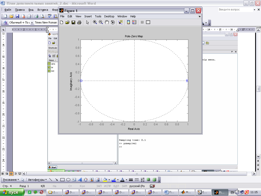The image size is (261, 196).
Task: Click Word's Print Preview icon
Action: click(43, 16)
